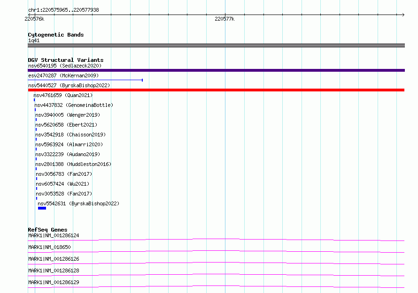The image size is (418, 293).
Task: Click nsv4437832 (GenomeinaBottle) label
Action: 74,105
